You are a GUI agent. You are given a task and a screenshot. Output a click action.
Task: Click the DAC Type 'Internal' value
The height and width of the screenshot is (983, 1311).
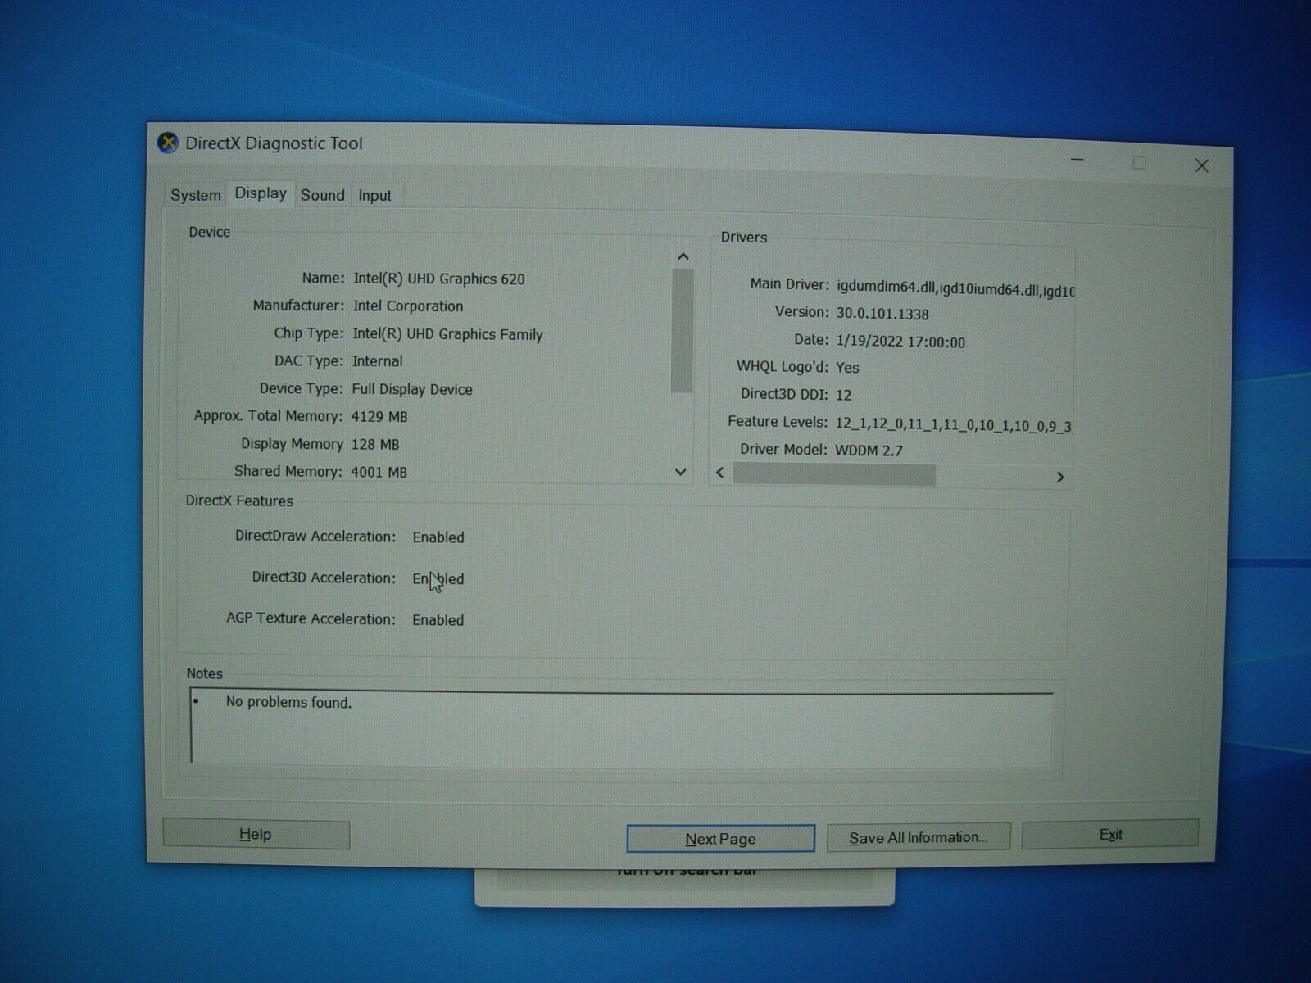[377, 361]
